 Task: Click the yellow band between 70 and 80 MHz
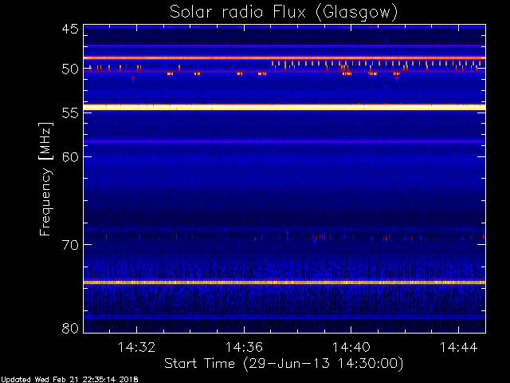click(x=284, y=282)
